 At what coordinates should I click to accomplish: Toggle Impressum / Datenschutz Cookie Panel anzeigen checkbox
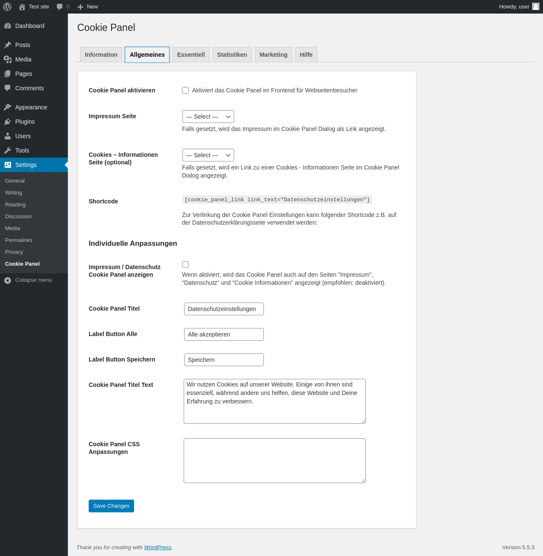click(x=185, y=264)
